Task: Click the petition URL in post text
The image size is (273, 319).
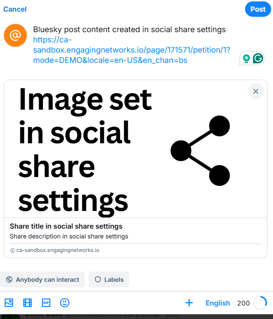Action: 131,50
